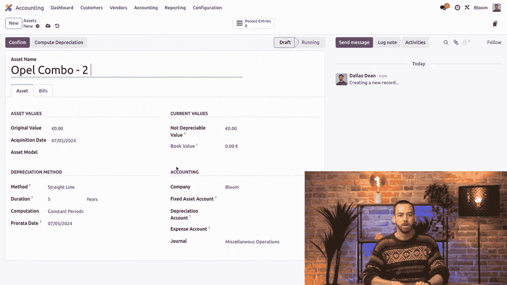The width and height of the screenshot is (507, 285).
Task: Discard changes using the undo arrow icon
Action: coord(57,26)
